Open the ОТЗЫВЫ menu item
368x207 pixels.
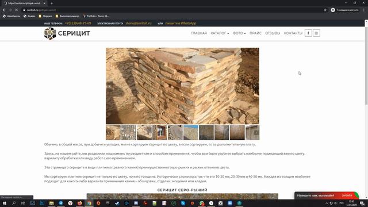[273, 33]
